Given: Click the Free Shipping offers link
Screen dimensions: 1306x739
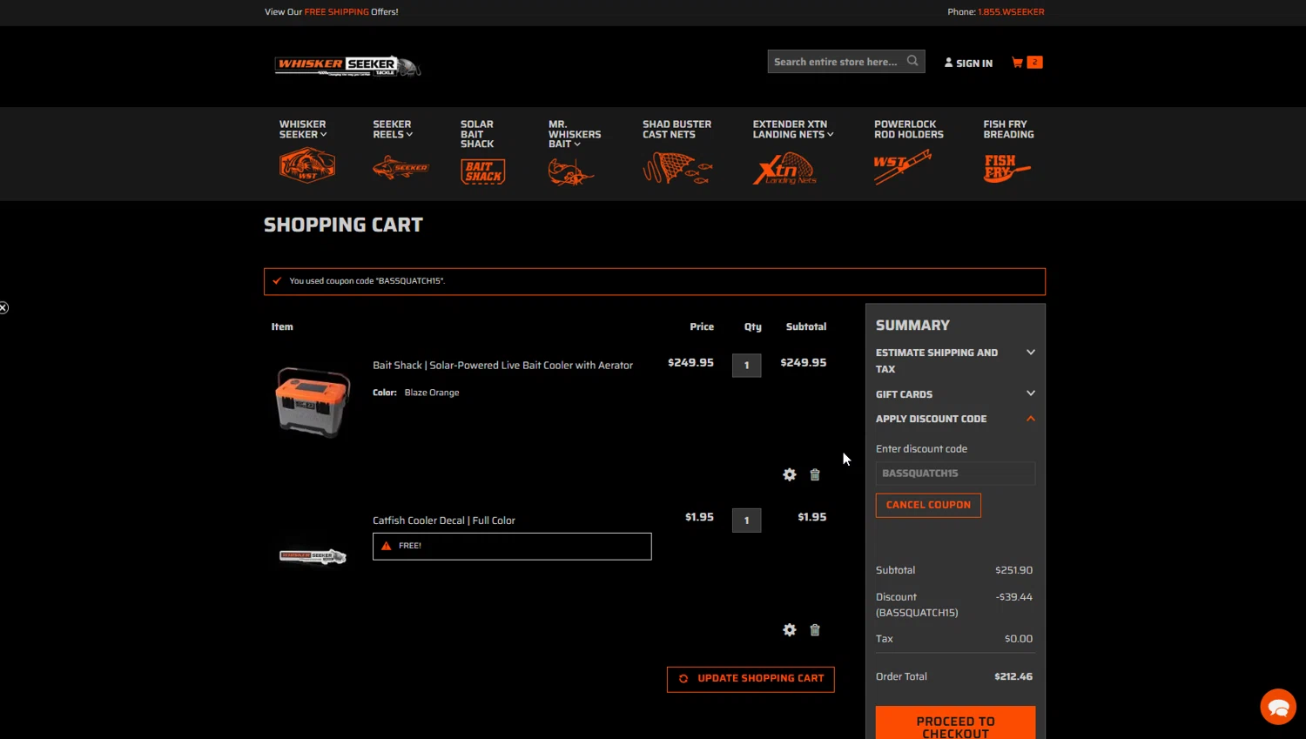Looking at the screenshot, I should 336,12.
